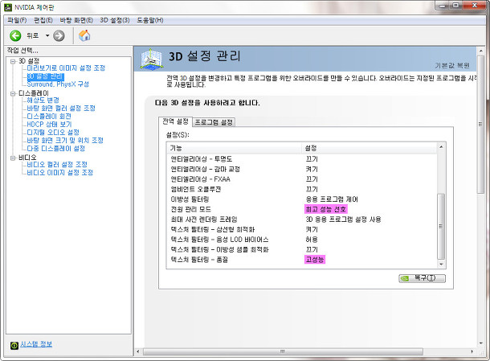Select 텍스처 필터링 - 이방성 샘플 최적화 row

302,249
